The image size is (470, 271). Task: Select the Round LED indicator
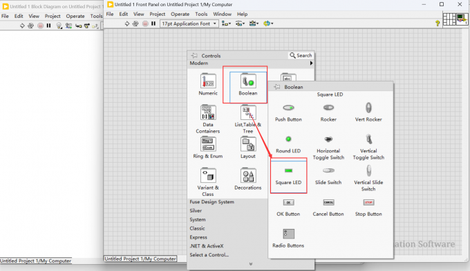(288, 144)
